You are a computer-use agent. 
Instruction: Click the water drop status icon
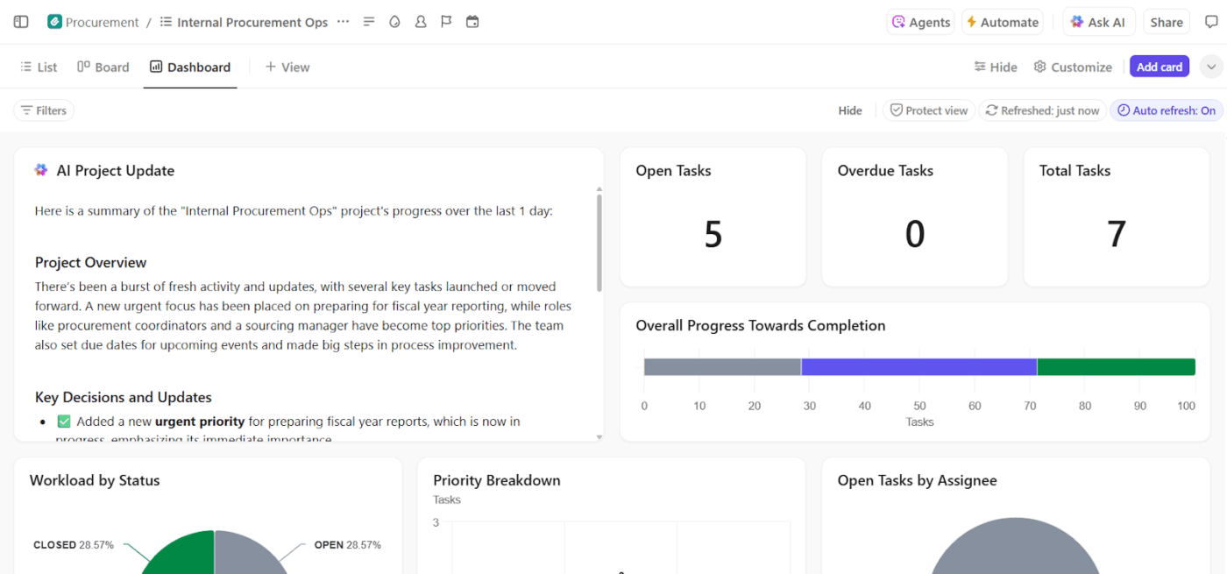[394, 21]
